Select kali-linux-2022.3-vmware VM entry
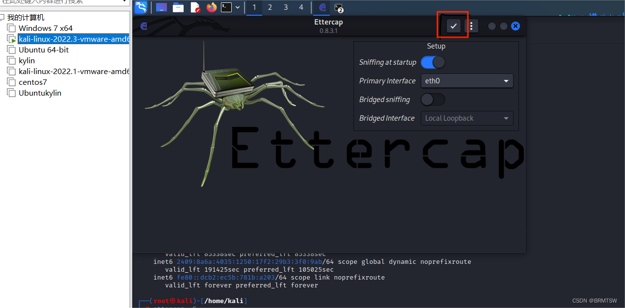 [x=74, y=39]
